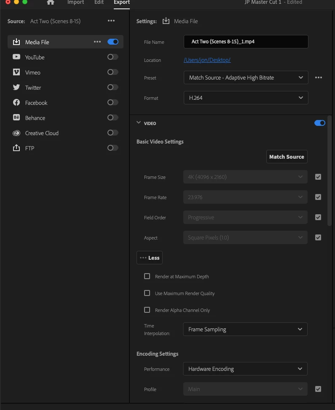Screen dimensions: 335x410
Task: Open the Preset dropdown
Action: 246,78
